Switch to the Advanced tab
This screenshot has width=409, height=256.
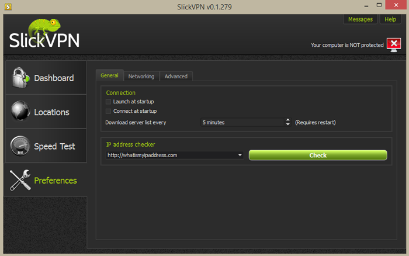(x=176, y=76)
